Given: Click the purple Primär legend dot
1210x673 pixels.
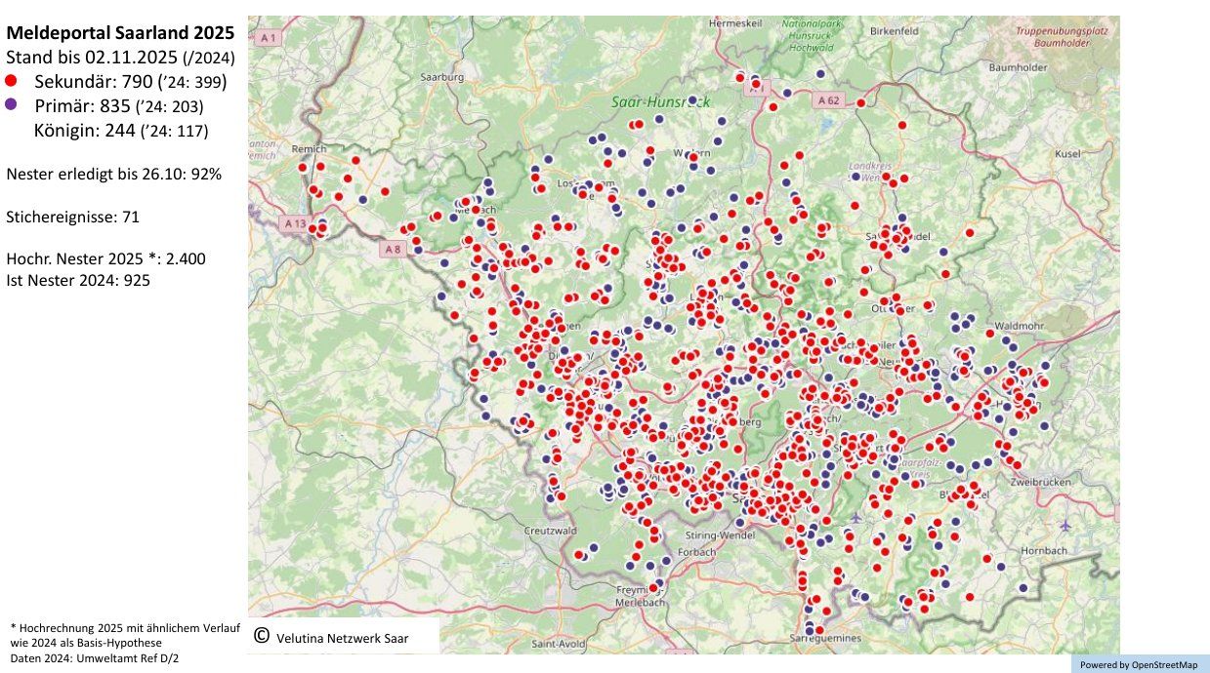Looking at the screenshot, I should pos(12,104).
